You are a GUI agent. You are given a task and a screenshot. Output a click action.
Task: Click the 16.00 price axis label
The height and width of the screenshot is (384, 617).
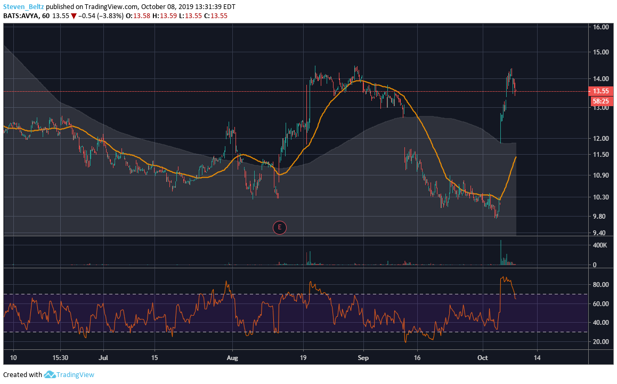click(x=601, y=27)
